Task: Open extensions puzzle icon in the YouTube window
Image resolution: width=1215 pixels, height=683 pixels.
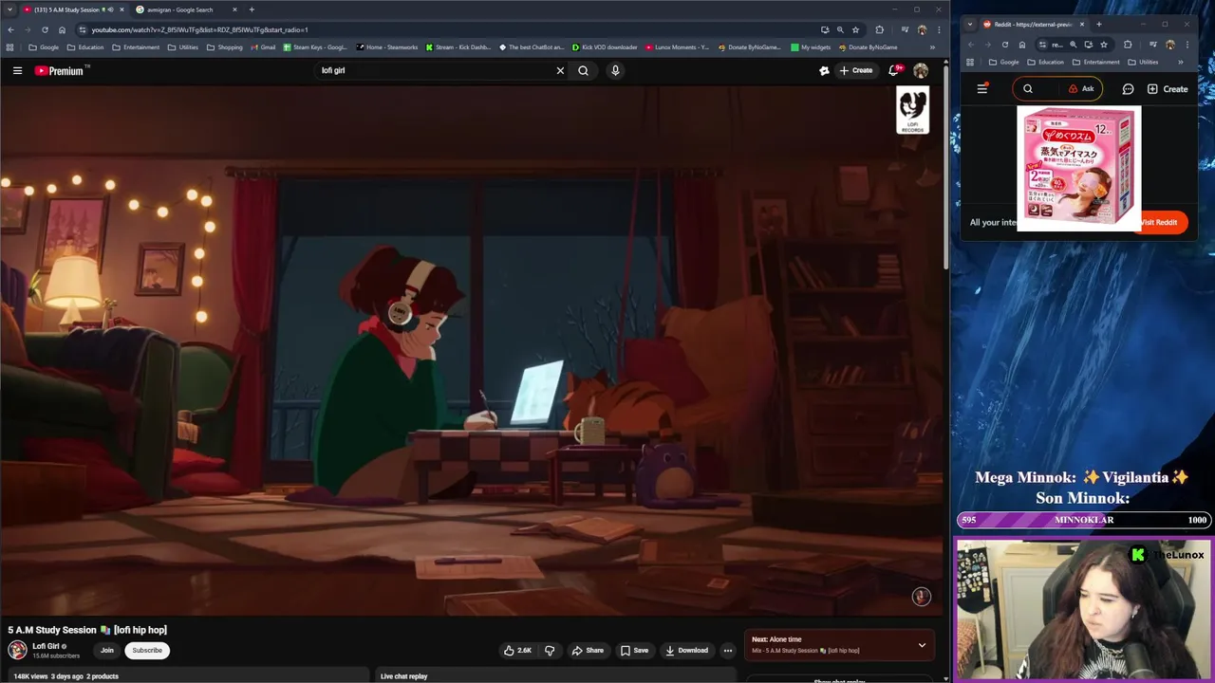Action: (x=879, y=29)
